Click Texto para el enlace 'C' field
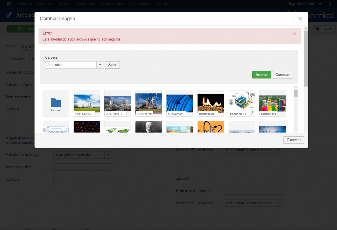 253,191
